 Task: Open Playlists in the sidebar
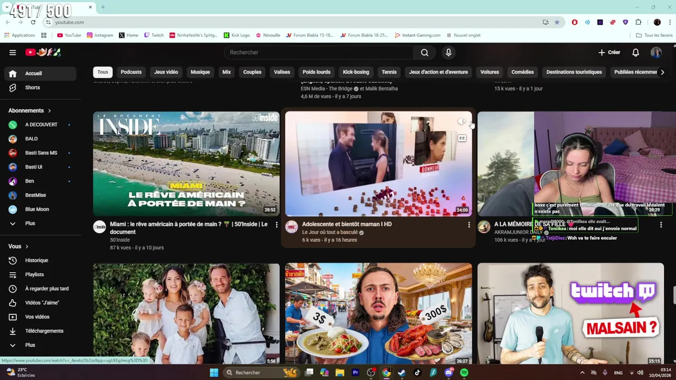40,274
